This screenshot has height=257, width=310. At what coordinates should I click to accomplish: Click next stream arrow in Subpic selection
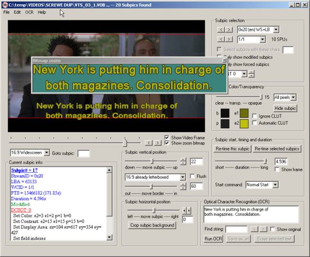tap(229, 30)
